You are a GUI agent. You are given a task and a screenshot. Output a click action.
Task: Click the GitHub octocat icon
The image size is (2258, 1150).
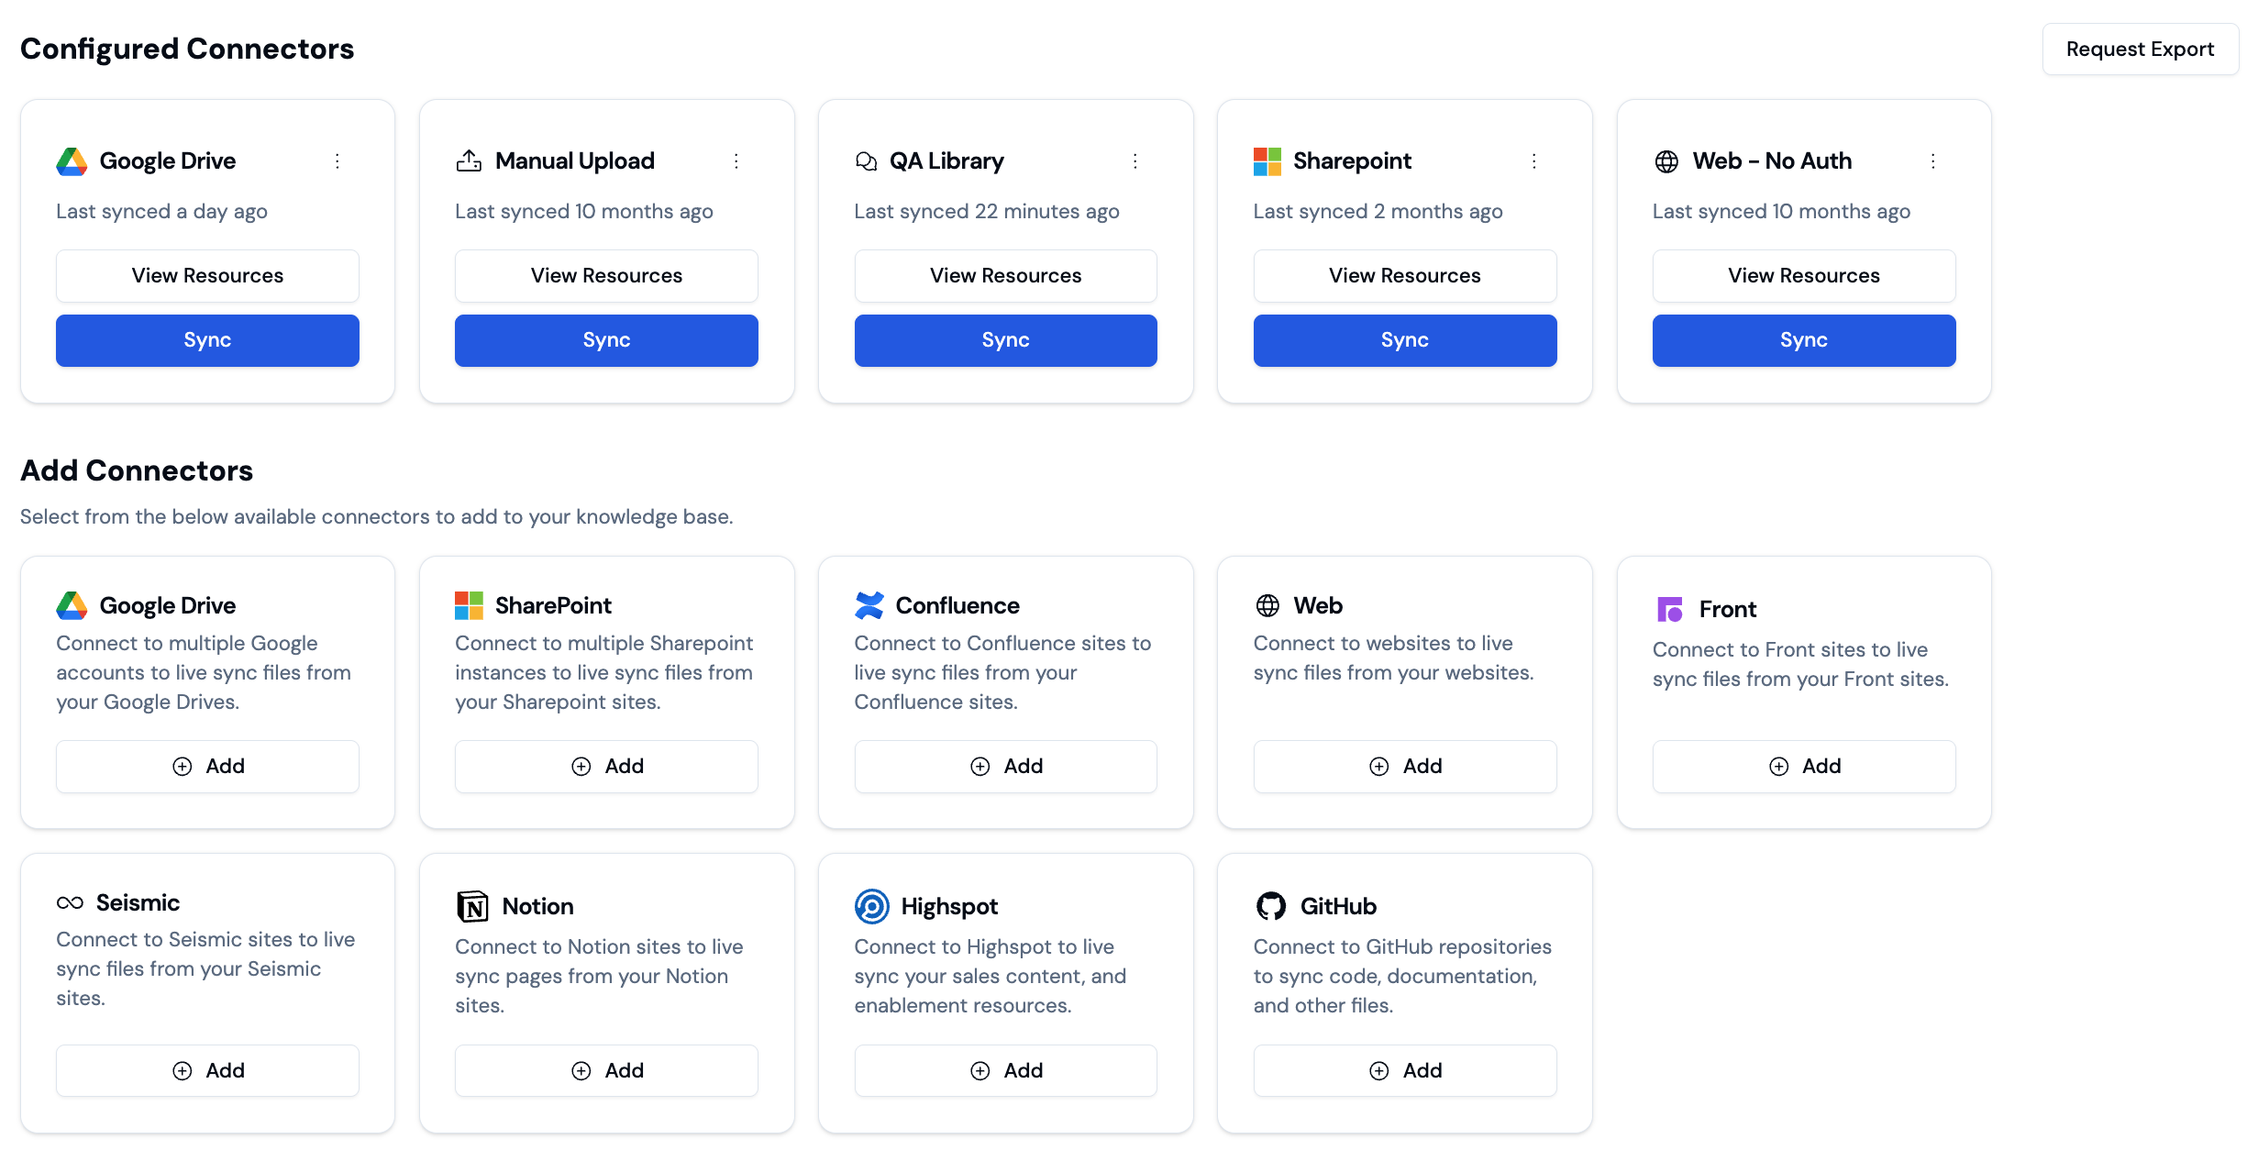click(1270, 906)
